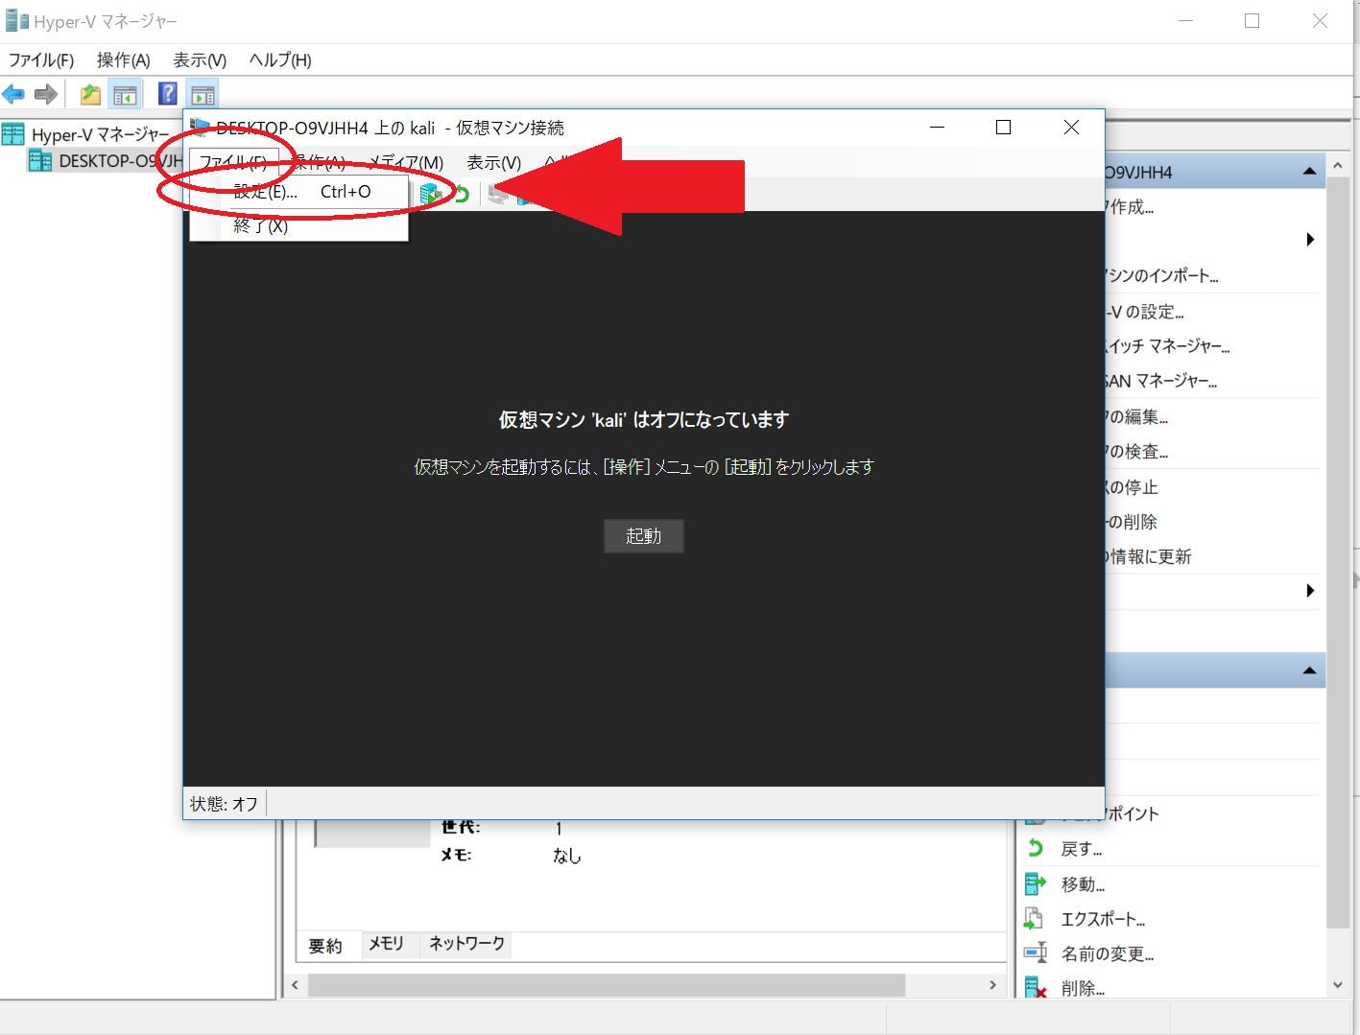Image resolution: width=1360 pixels, height=1035 pixels.
Task: Toggle the show/hide action pane icon
Action: [x=203, y=94]
